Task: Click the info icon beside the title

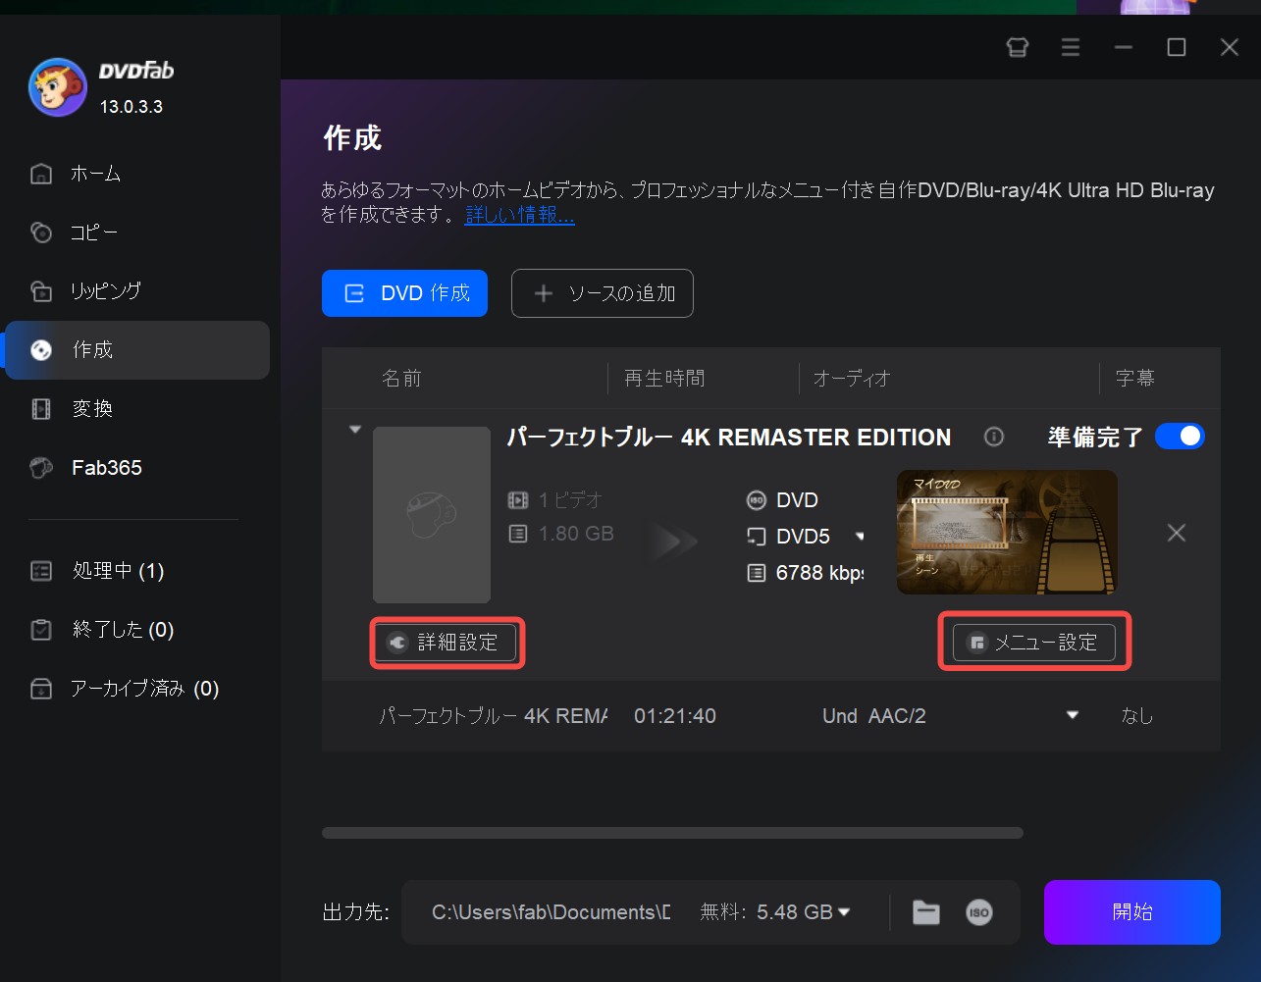Action: [x=994, y=437]
